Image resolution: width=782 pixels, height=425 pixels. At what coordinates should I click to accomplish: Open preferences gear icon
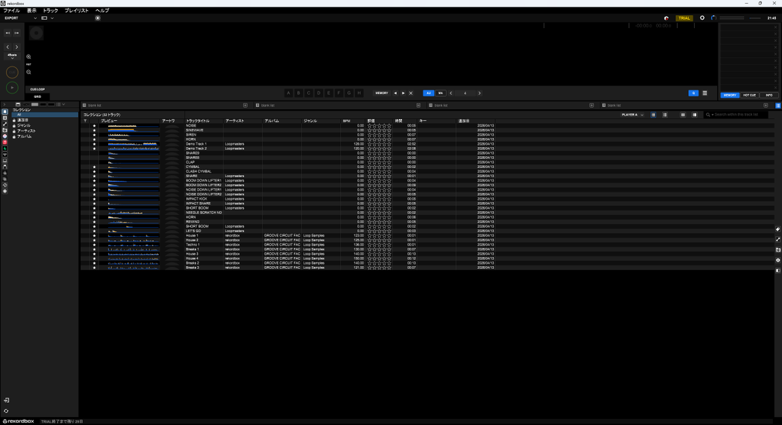click(x=702, y=18)
